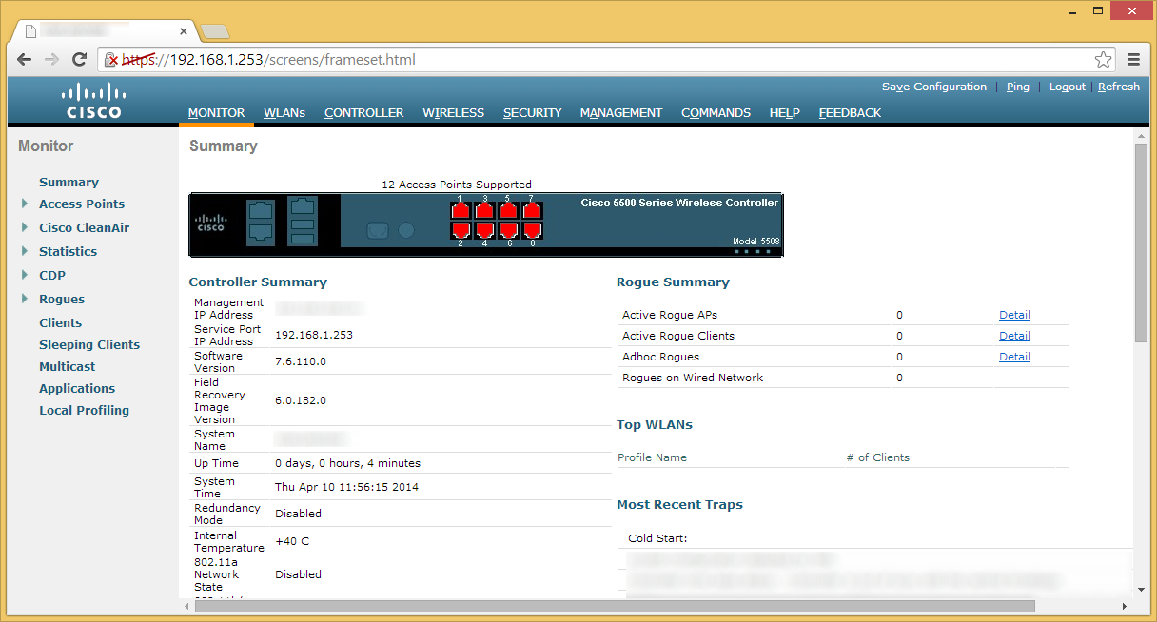Open the MANAGEMENT tab

point(620,112)
